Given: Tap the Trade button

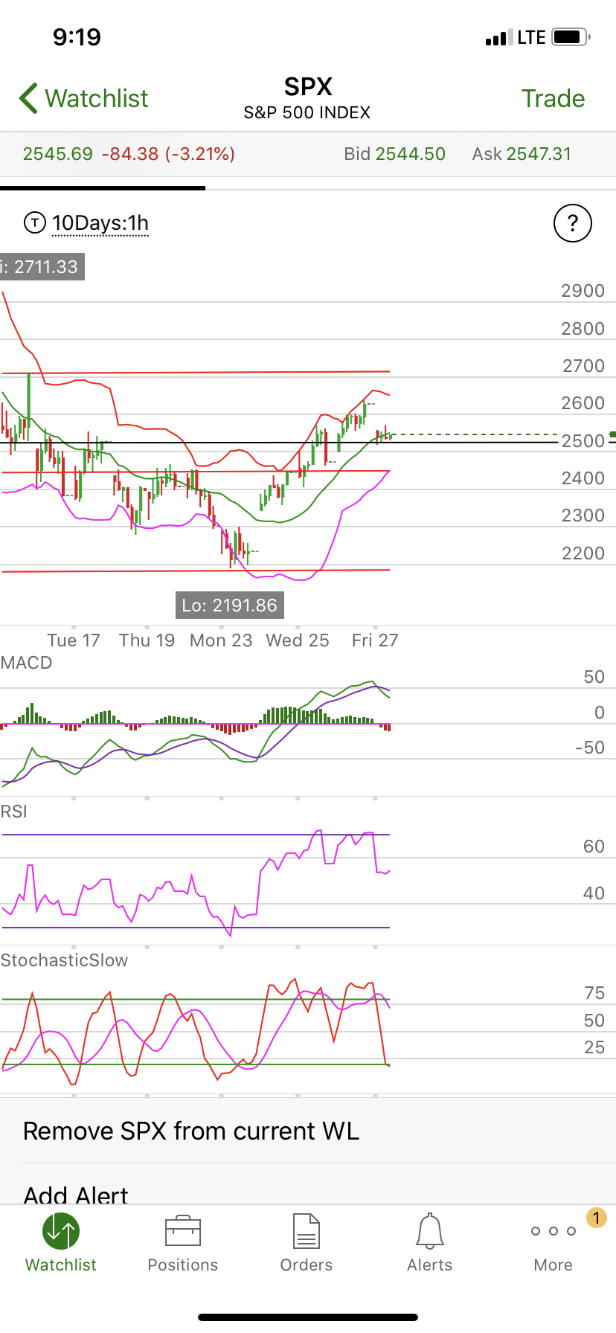Looking at the screenshot, I should point(553,98).
